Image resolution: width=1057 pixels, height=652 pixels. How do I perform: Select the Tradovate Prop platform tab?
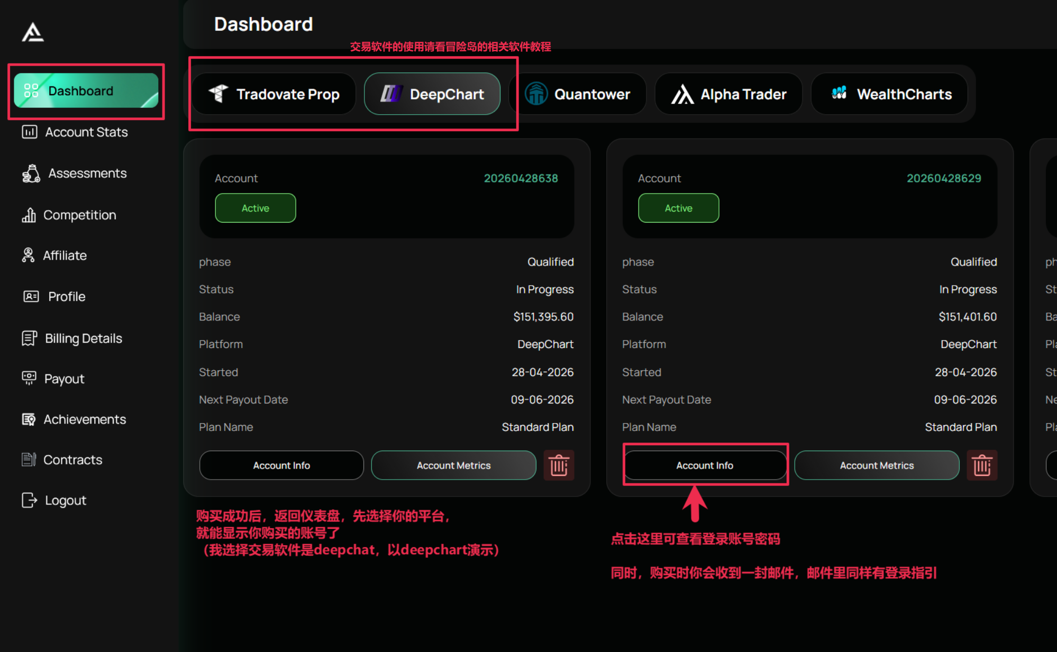click(x=274, y=94)
